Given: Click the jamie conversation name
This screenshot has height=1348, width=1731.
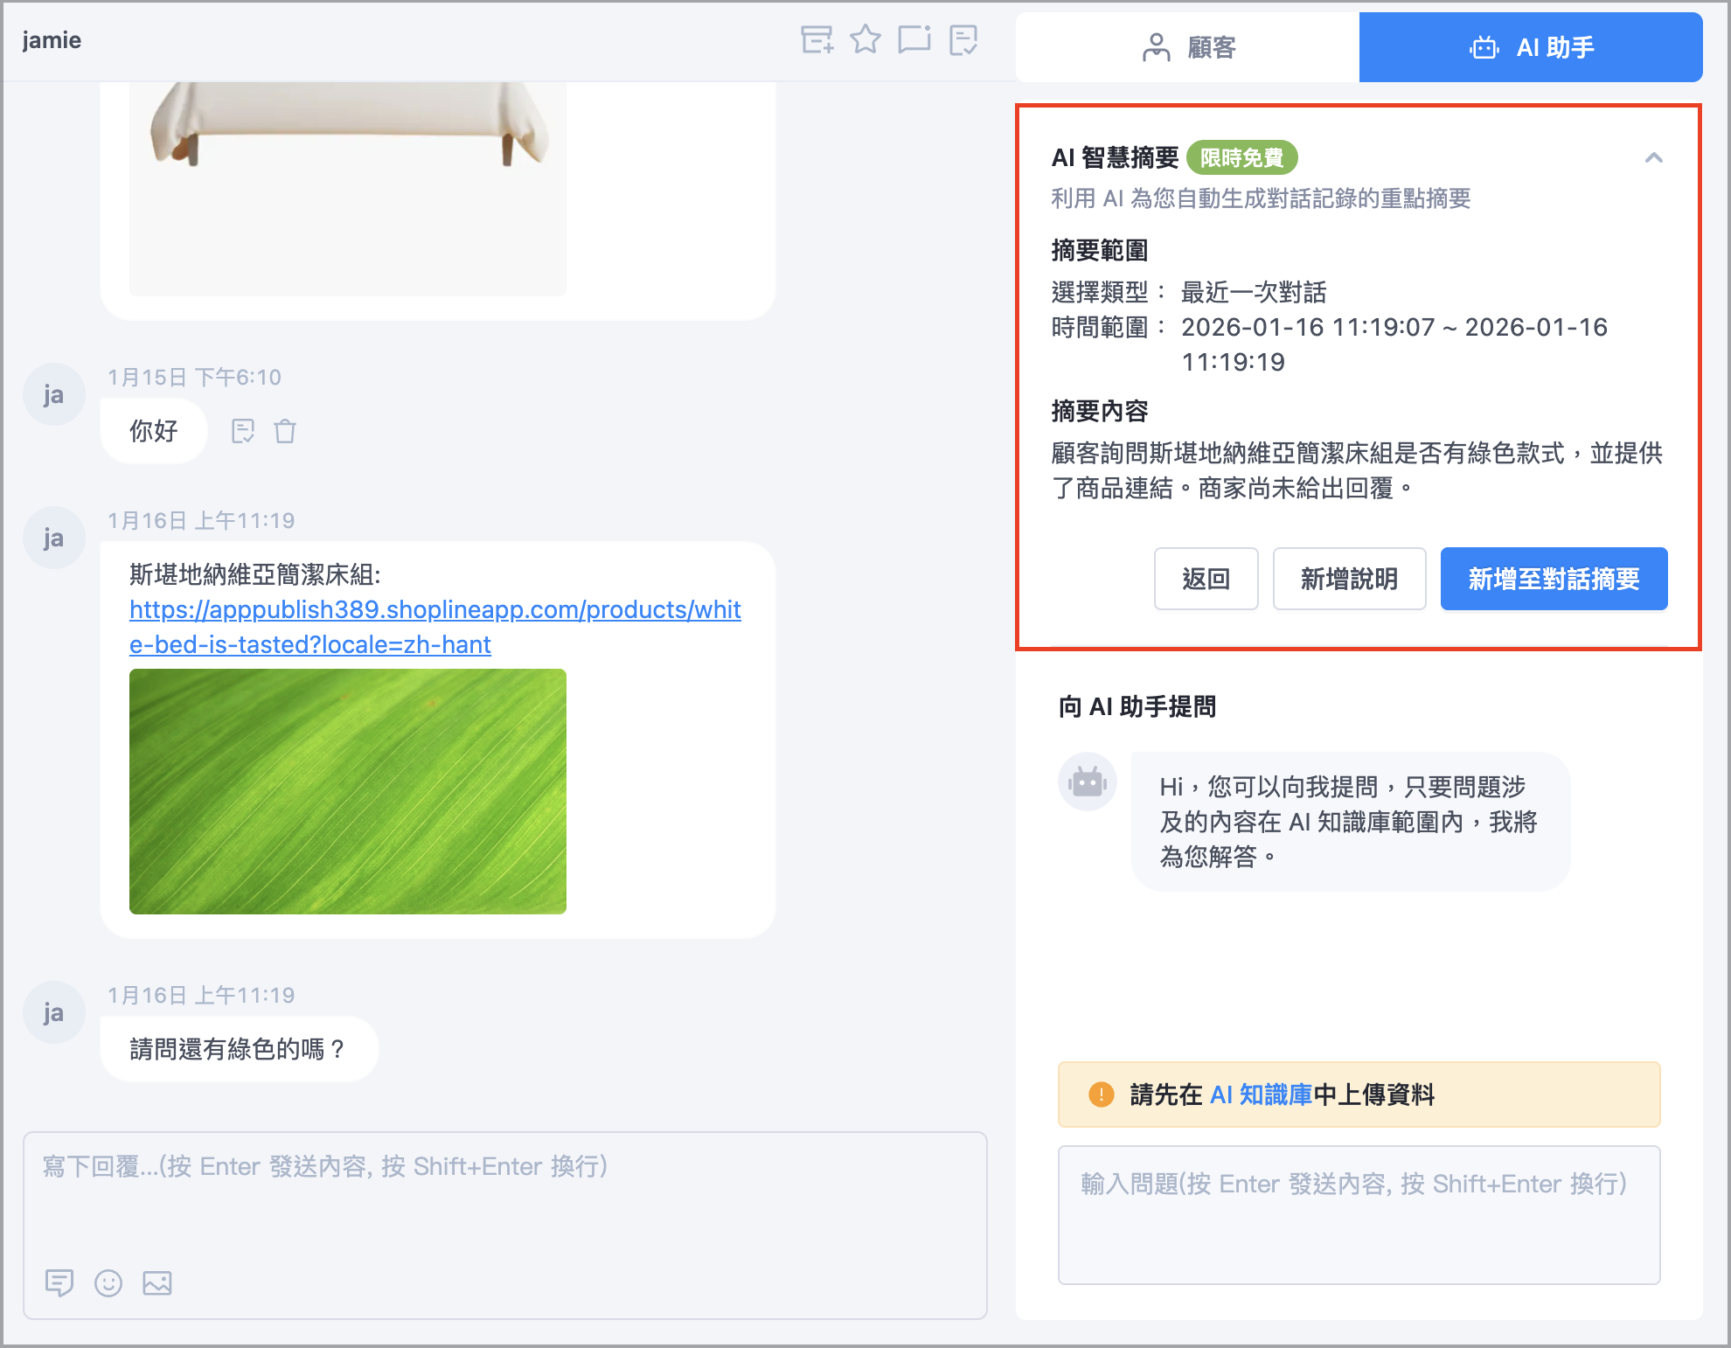Looking at the screenshot, I should point(52,40).
